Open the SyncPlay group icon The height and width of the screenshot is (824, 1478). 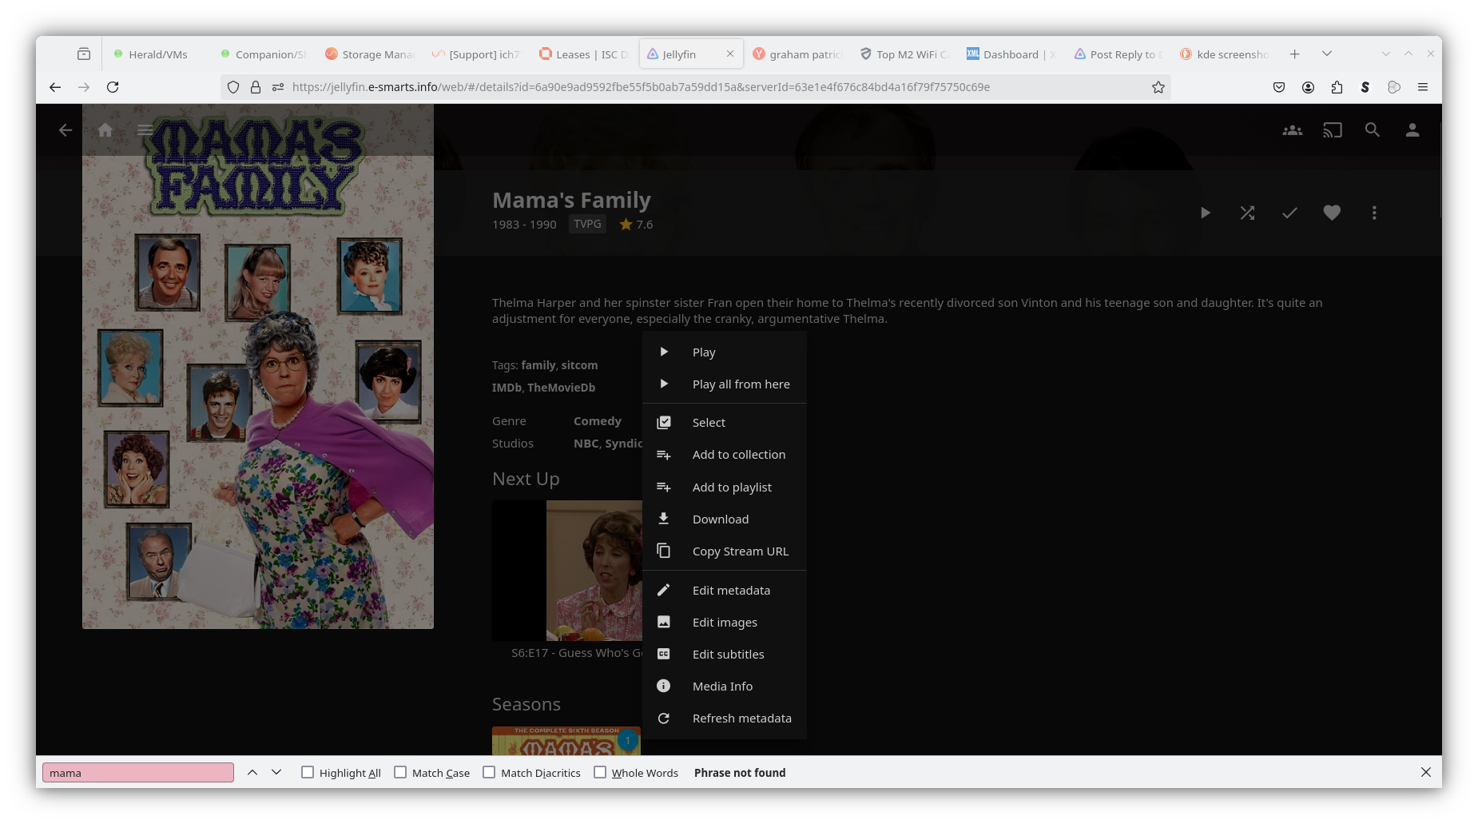click(1292, 130)
